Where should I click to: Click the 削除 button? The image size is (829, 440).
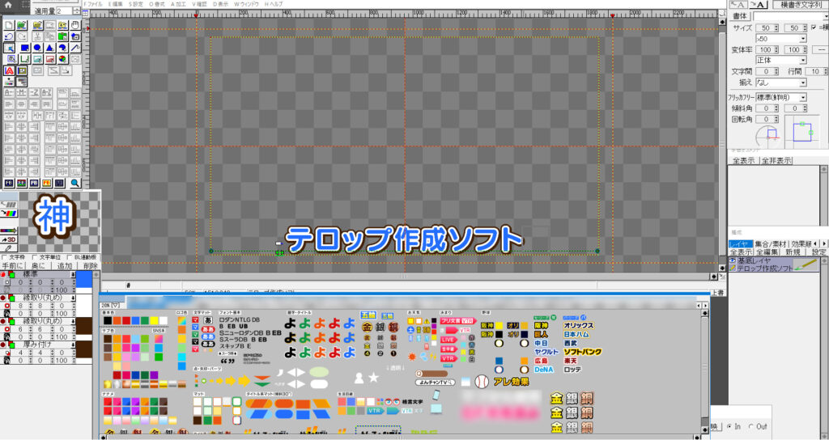pyautogui.click(x=91, y=265)
